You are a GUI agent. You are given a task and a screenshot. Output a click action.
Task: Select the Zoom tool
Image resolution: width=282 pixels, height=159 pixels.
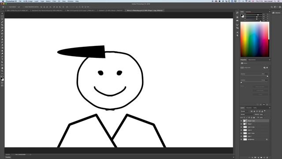[2, 71]
